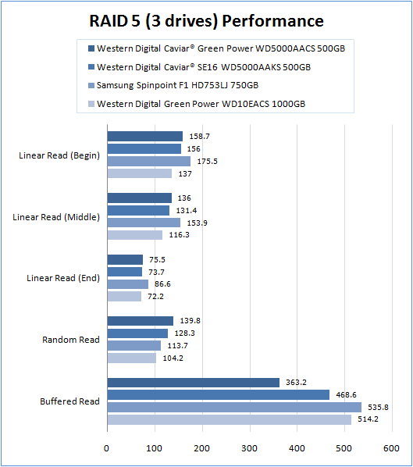This screenshot has width=413, height=467.
Task: Click the Samsung Spinpoint F1 legend swatch
Action: 91,85
